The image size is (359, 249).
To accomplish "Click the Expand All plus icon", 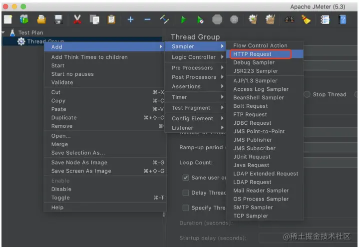I will pos(130,19).
